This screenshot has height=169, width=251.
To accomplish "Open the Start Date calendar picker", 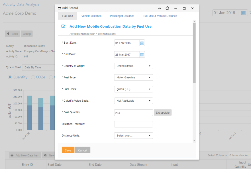I will 142,43.
